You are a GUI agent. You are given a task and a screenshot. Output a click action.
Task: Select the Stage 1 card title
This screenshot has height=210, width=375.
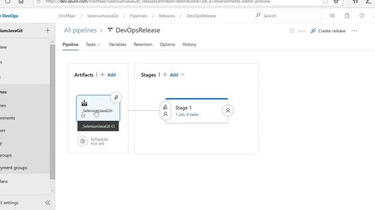pyautogui.click(x=183, y=108)
